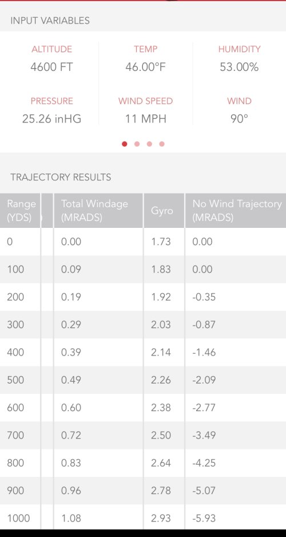Tap the Temp 46.00°F value
Screen dimensions: 286x537
pos(145,67)
